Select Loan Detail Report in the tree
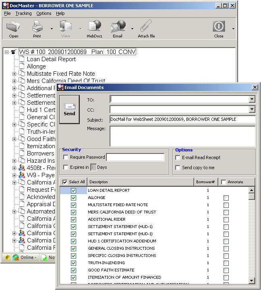261x290 pixels. click(x=51, y=59)
